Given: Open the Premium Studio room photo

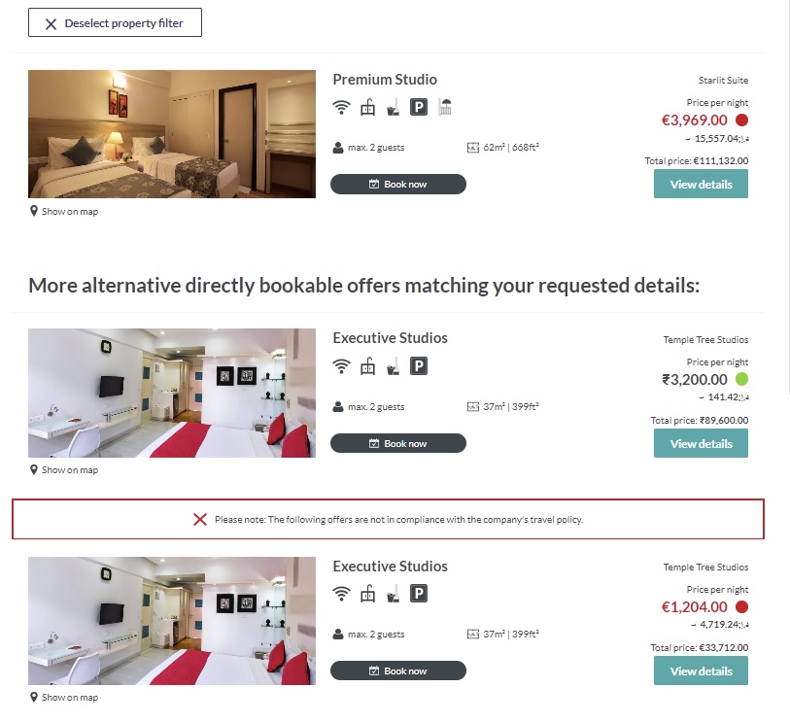Looking at the screenshot, I should (172, 134).
